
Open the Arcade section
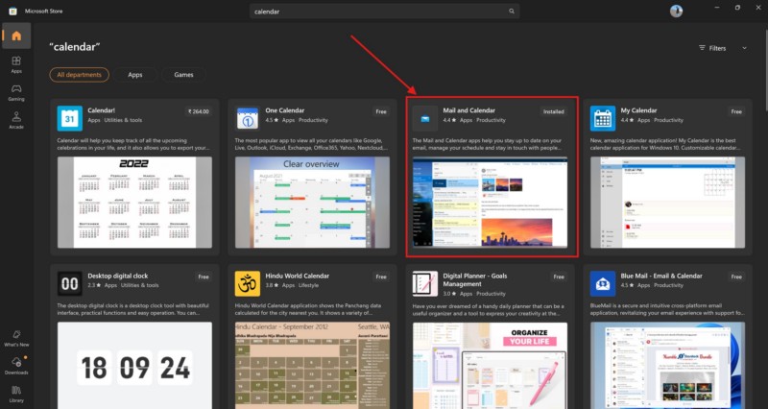pyautogui.click(x=16, y=120)
